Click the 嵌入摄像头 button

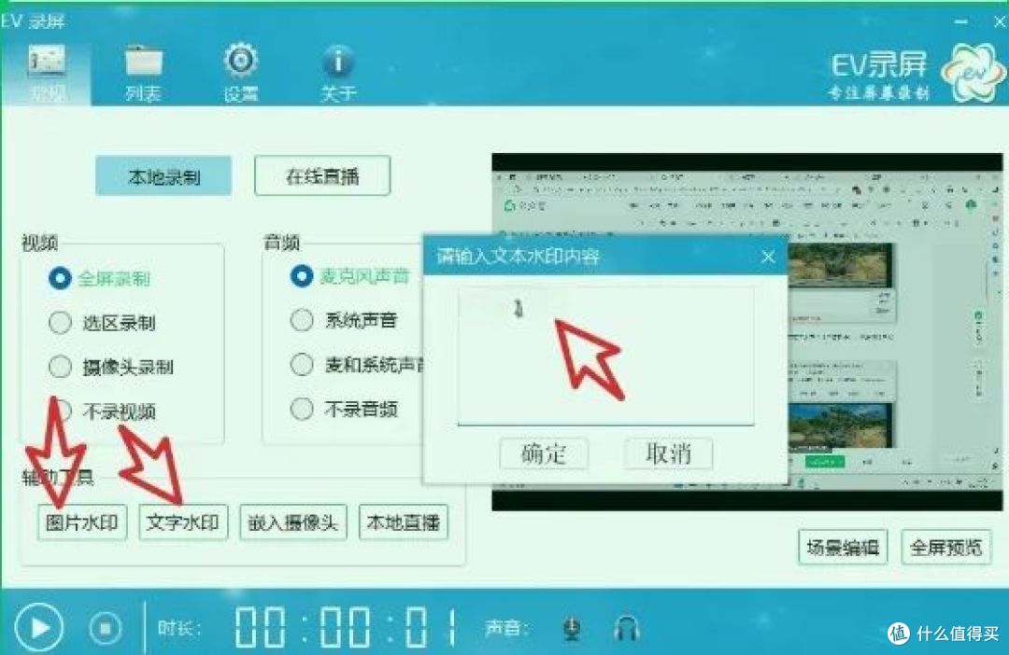292,523
